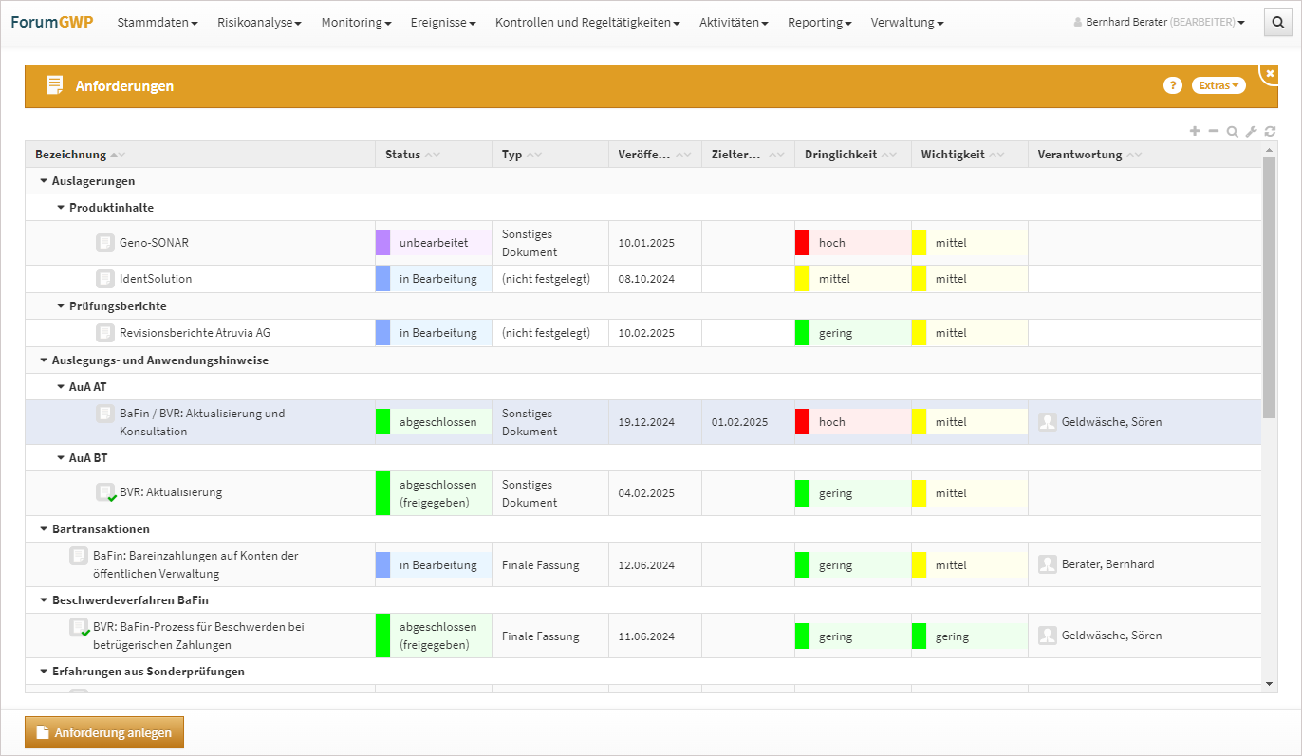Click the magnifier search icon in top bar
Image resolution: width=1302 pixels, height=756 pixels.
click(1278, 23)
